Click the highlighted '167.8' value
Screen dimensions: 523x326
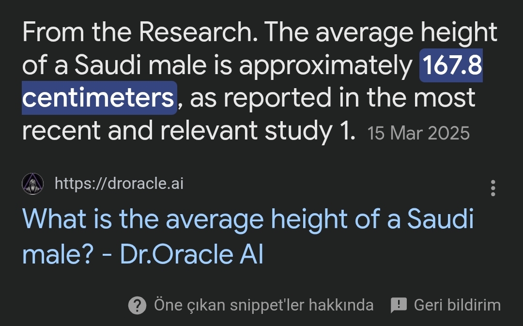[451, 65]
